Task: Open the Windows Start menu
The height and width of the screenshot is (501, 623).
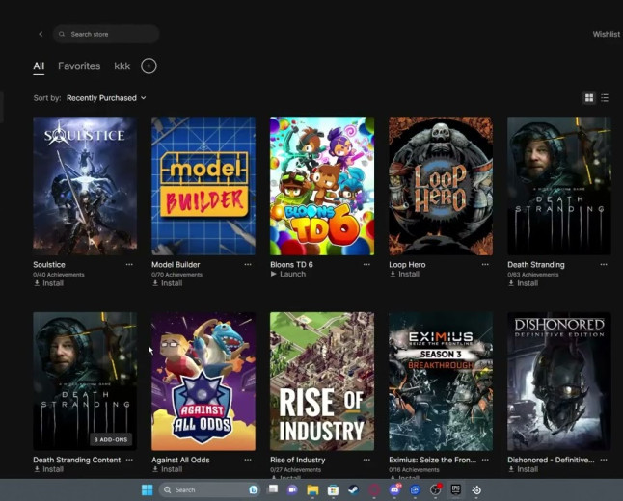Action: [147, 489]
